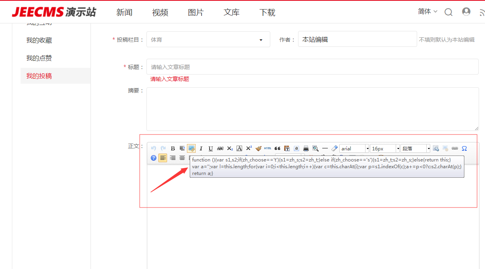Toggle underline formatting in the editor

[211, 148]
